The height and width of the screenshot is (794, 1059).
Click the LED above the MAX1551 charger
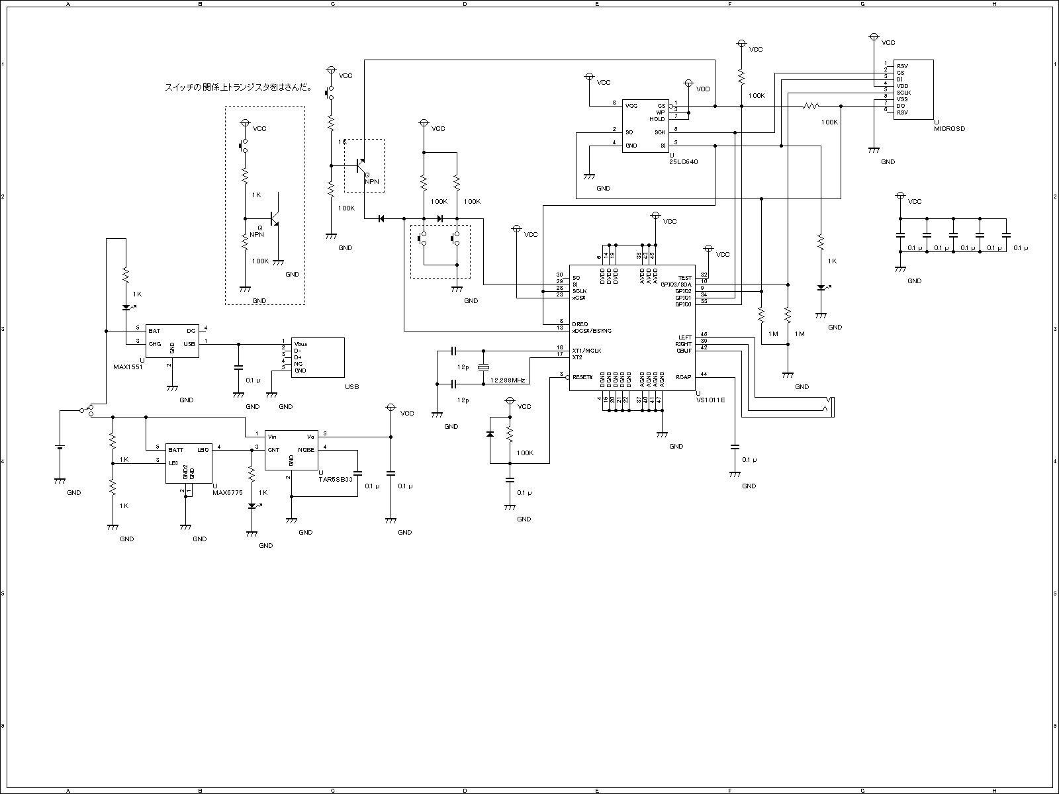coord(126,308)
